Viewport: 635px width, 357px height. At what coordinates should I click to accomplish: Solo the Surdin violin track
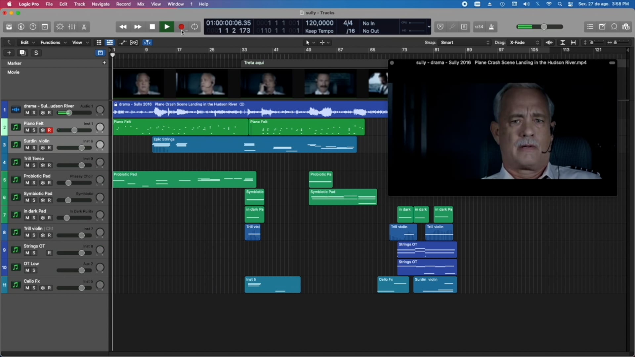pyautogui.click(x=34, y=148)
